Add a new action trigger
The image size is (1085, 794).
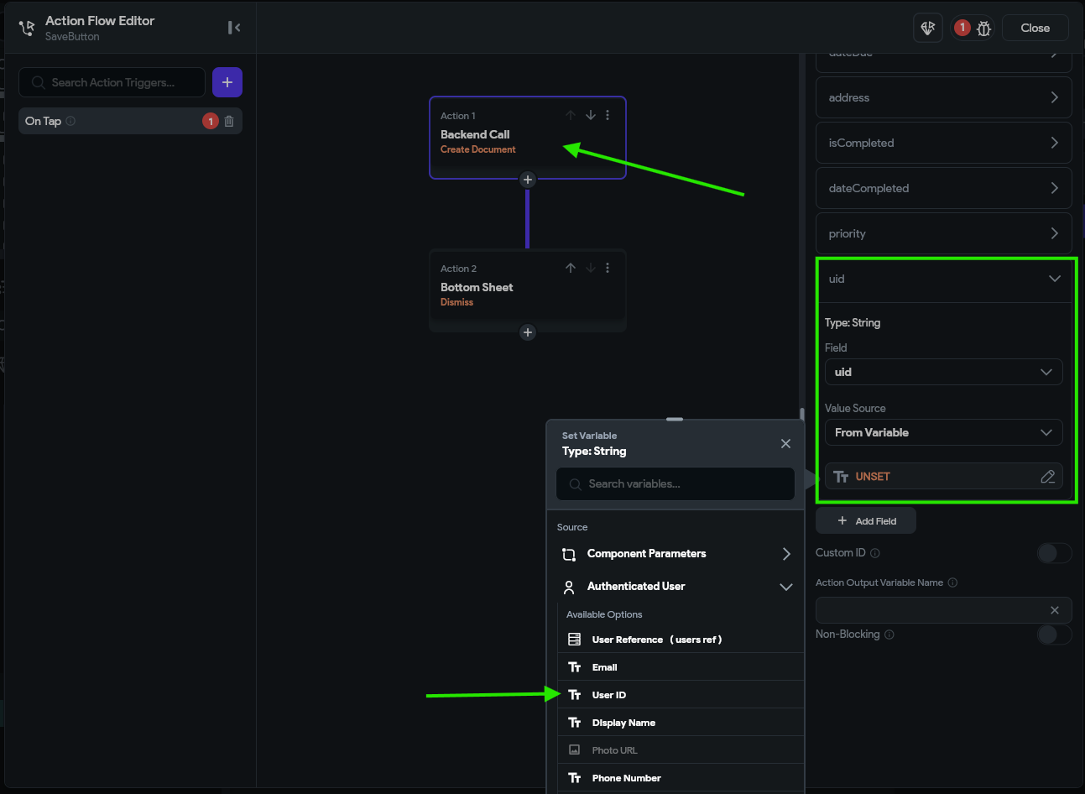(227, 82)
